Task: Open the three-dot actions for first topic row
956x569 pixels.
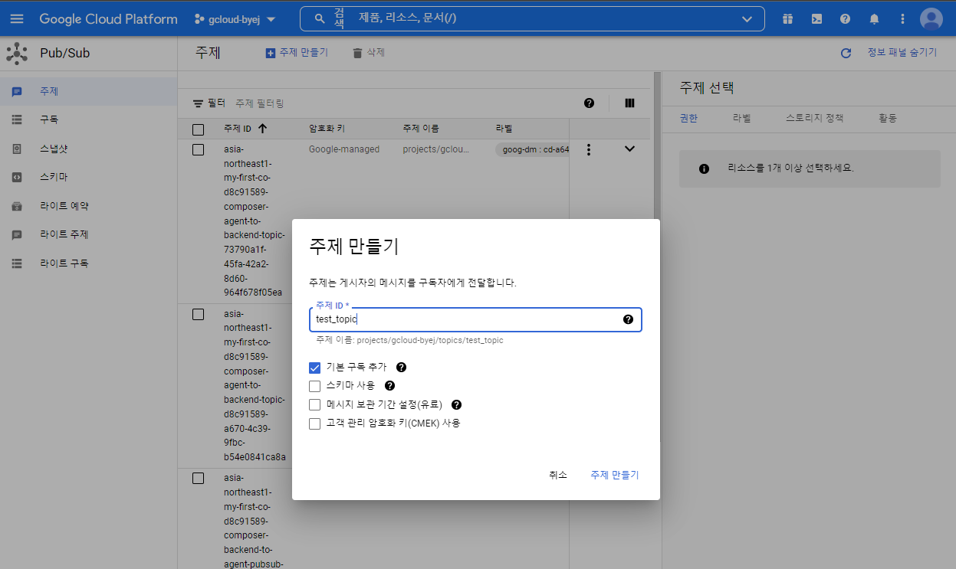Action: coord(589,150)
